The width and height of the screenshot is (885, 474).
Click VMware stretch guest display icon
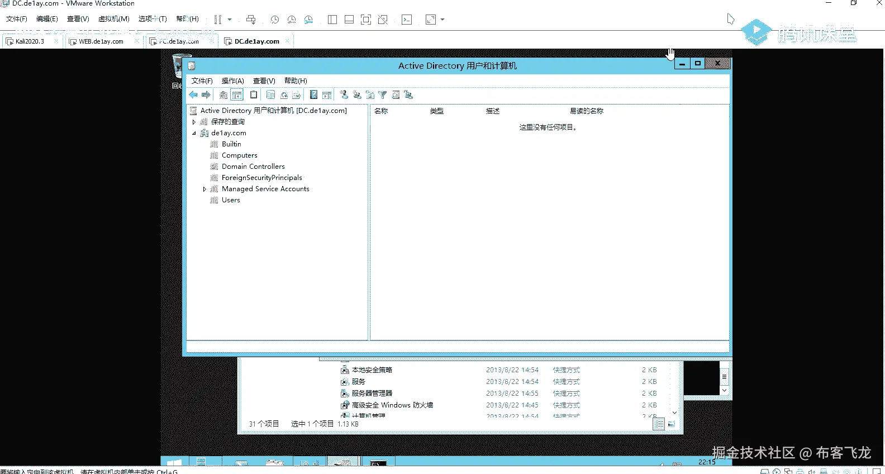click(431, 20)
